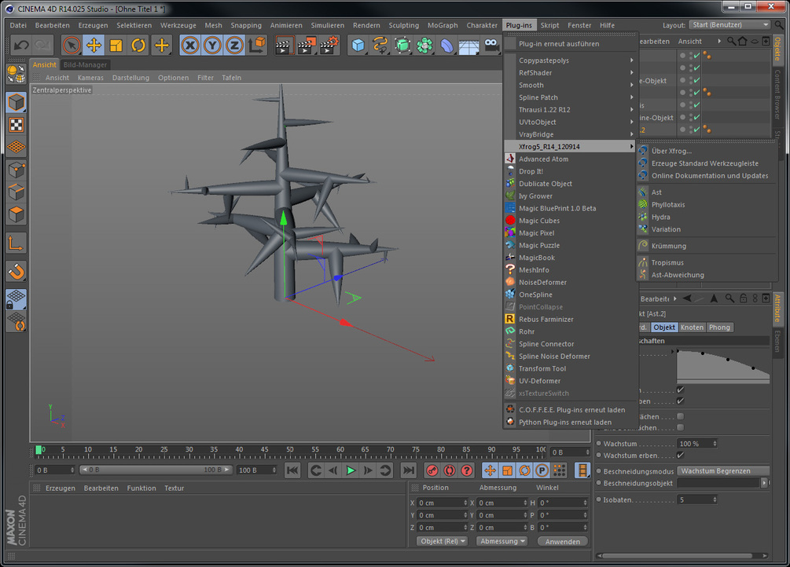Click the Undo arrow icon
The width and height of the screenshot is (790, 567).
coord(20,46)
